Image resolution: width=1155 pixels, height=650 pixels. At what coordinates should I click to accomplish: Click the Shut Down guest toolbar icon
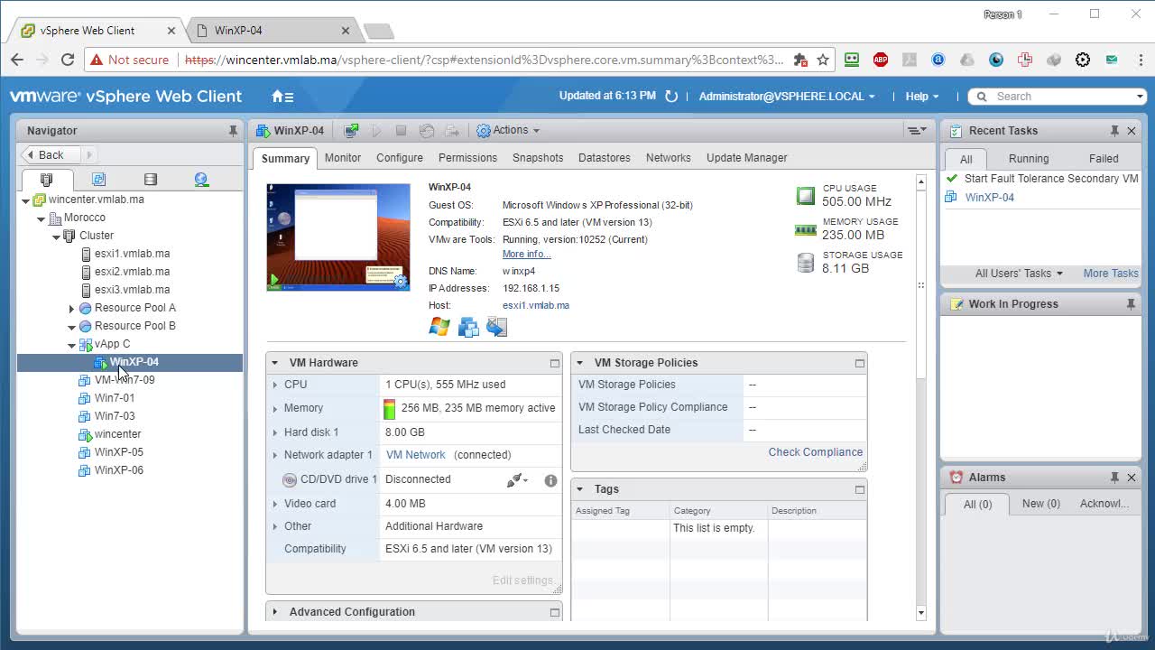pos(402,131)
